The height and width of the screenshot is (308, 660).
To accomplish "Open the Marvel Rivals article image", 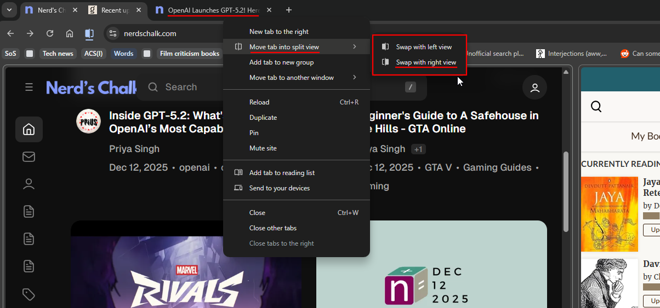I will [186, 264].
